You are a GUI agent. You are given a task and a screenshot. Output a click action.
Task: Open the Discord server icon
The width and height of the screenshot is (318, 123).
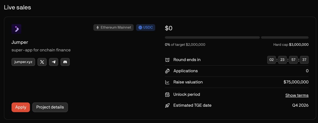point(65,62)
